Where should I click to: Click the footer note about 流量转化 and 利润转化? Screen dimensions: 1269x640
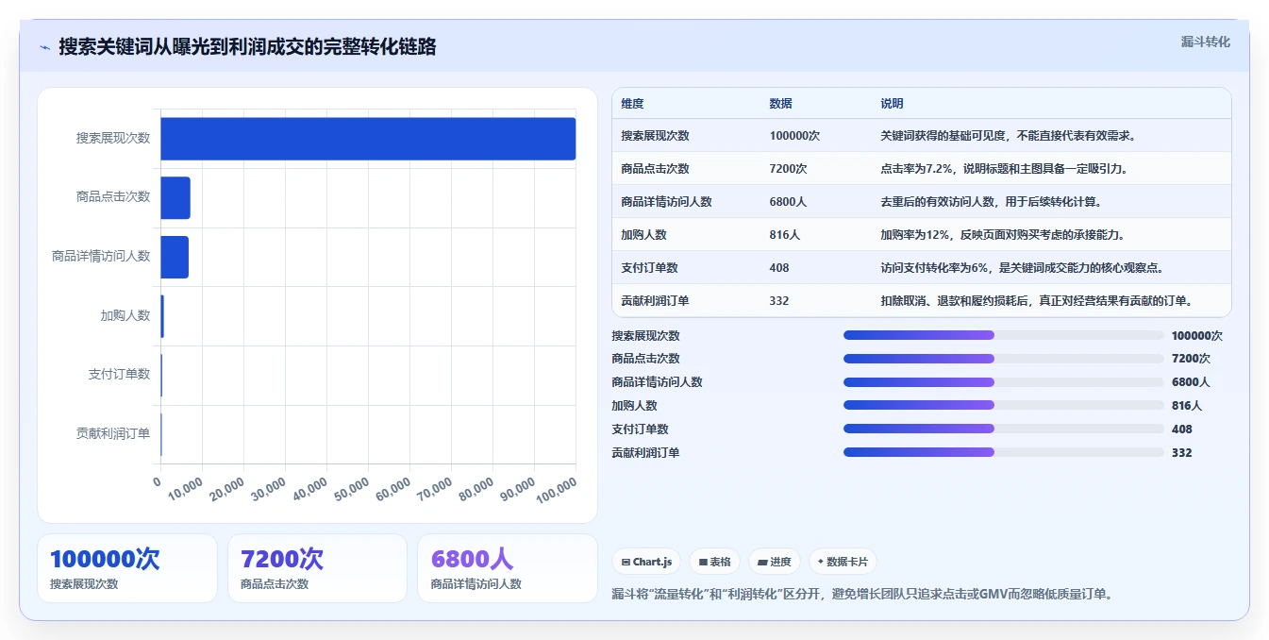click(863, 595)
